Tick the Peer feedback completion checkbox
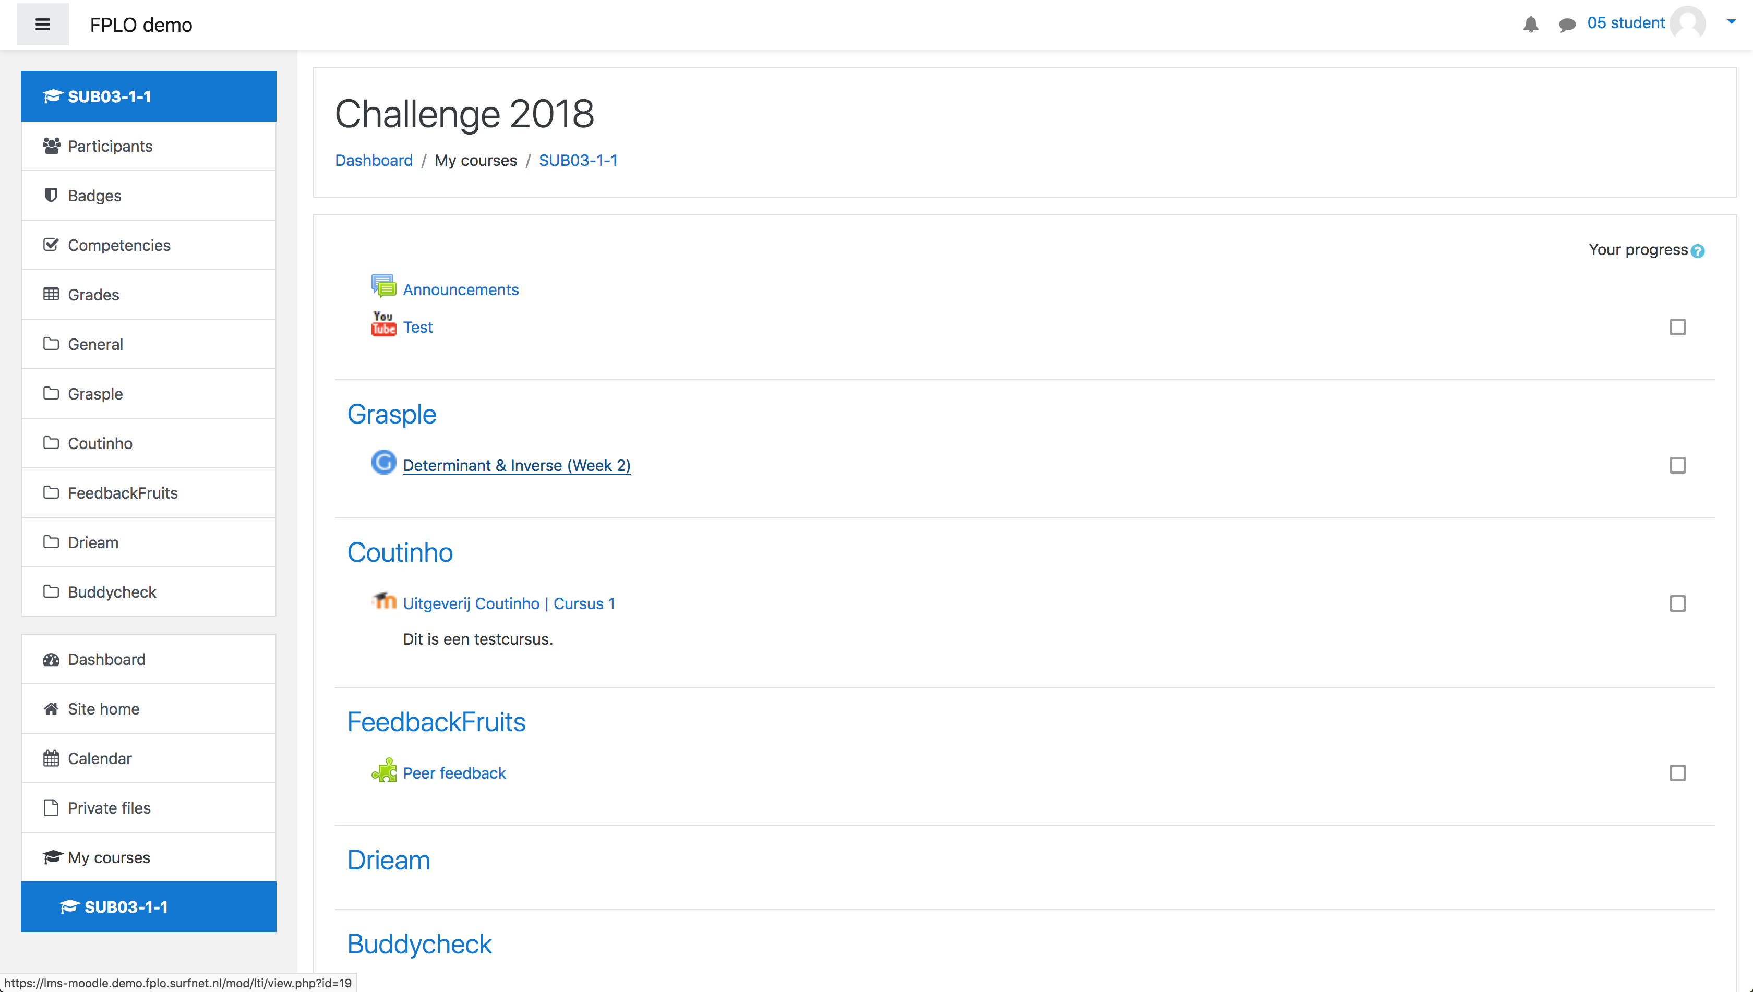This screenshot has height=992, width=1753. [x=1677, y=773]
